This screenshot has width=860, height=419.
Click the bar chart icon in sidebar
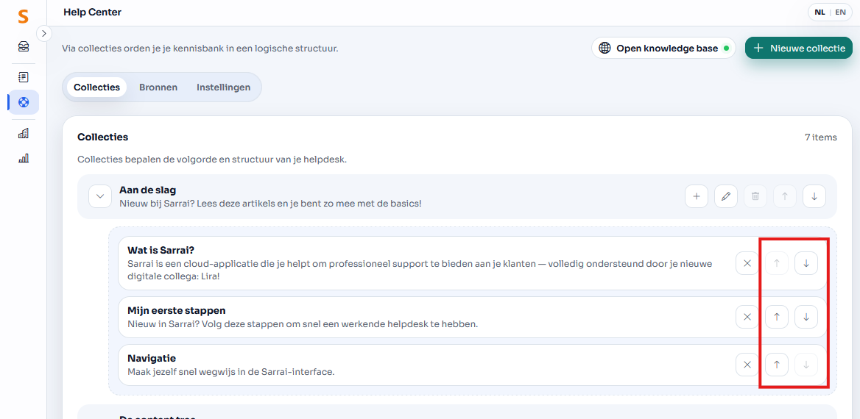tap(24, 158)
